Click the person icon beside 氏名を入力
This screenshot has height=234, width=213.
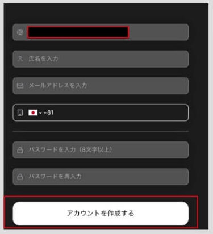(x=20, y=58)
